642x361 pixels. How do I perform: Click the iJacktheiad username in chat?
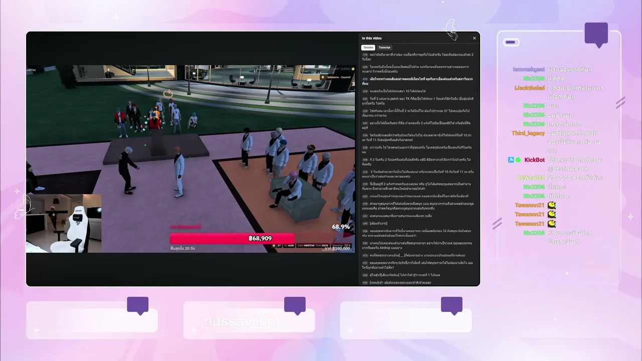coord(529,88)
